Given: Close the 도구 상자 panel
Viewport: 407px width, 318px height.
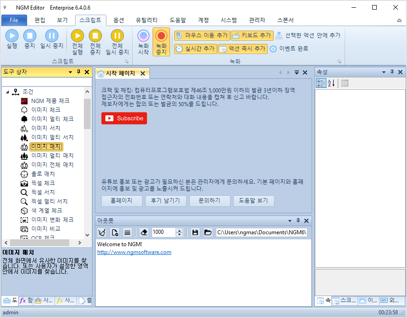Looking at the screenshot, I should tap(87, 72).
